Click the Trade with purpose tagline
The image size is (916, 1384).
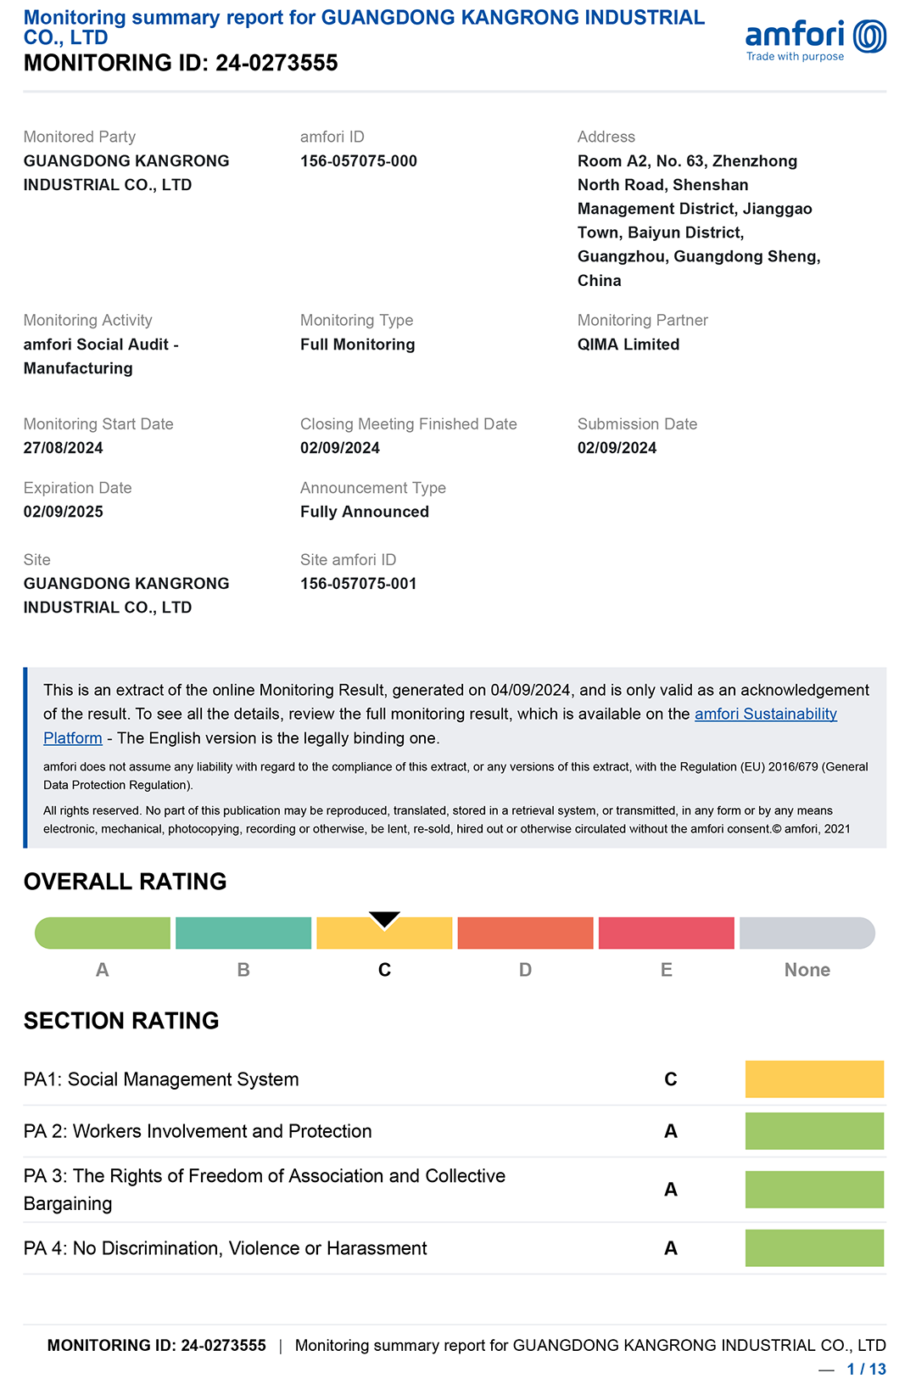click(795, 57)
